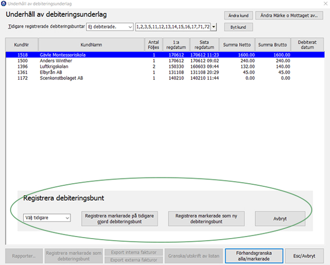Click Förhandsgranska alla/markerade button

click(254, 256)
